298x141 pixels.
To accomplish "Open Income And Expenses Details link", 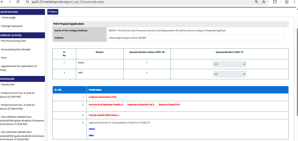I will [105, 104].
